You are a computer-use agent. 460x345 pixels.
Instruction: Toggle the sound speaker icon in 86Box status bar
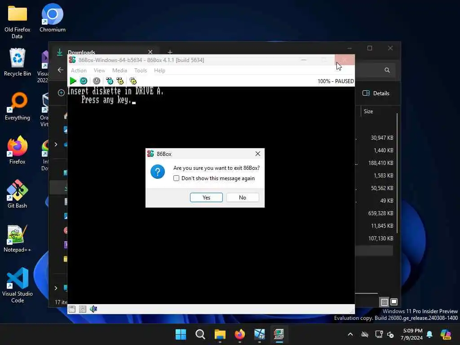pyautogui.click(x=93, y=309)
